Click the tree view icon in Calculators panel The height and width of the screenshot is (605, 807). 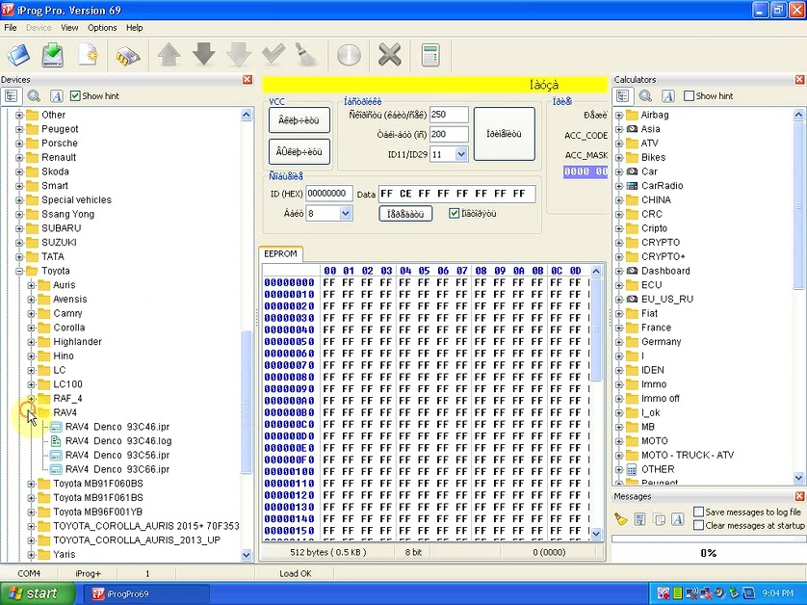[623, 95]
